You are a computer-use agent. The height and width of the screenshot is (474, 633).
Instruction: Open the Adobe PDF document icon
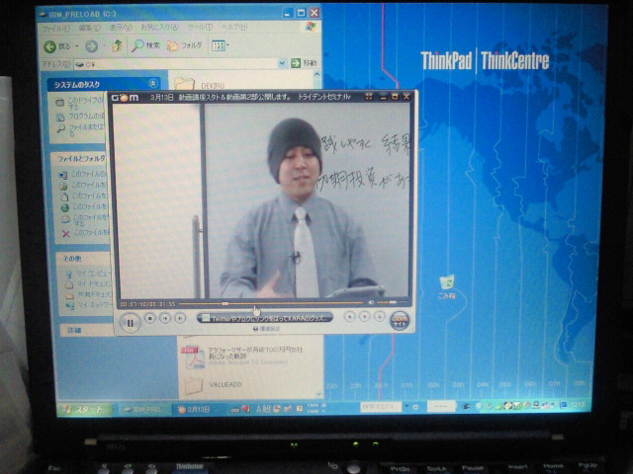195,357
